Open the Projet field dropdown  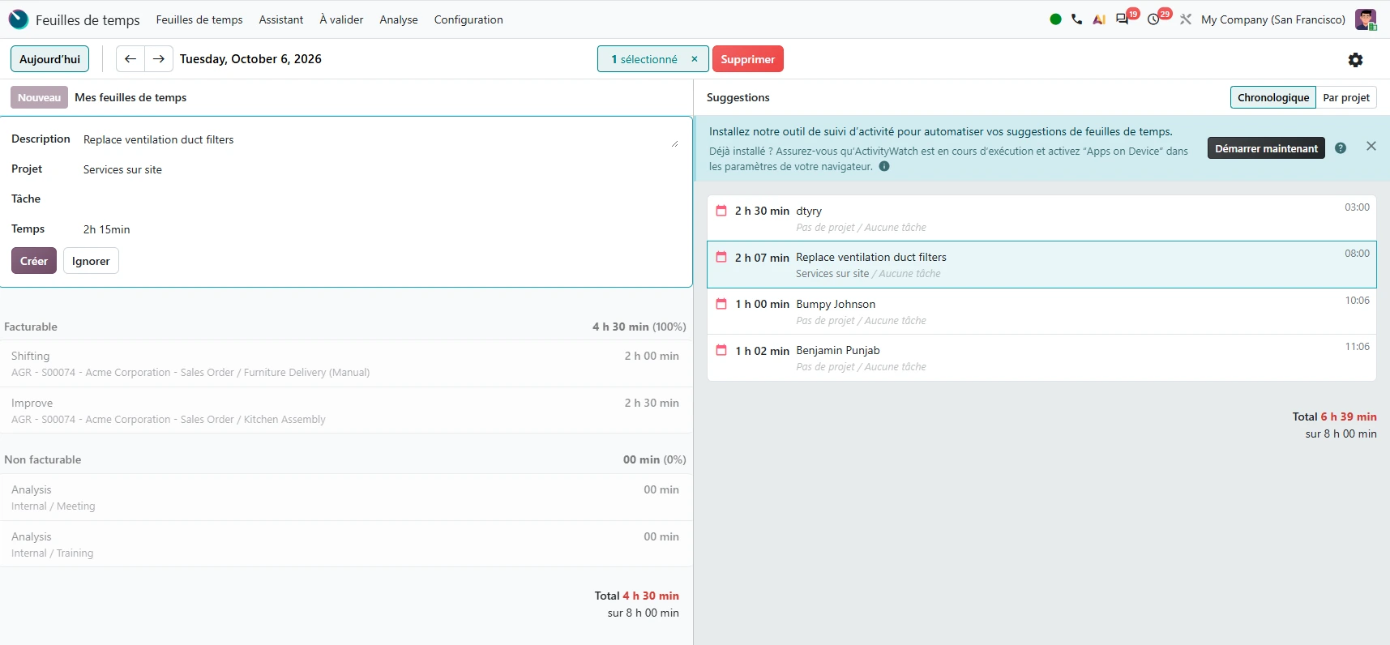[381, 169]
